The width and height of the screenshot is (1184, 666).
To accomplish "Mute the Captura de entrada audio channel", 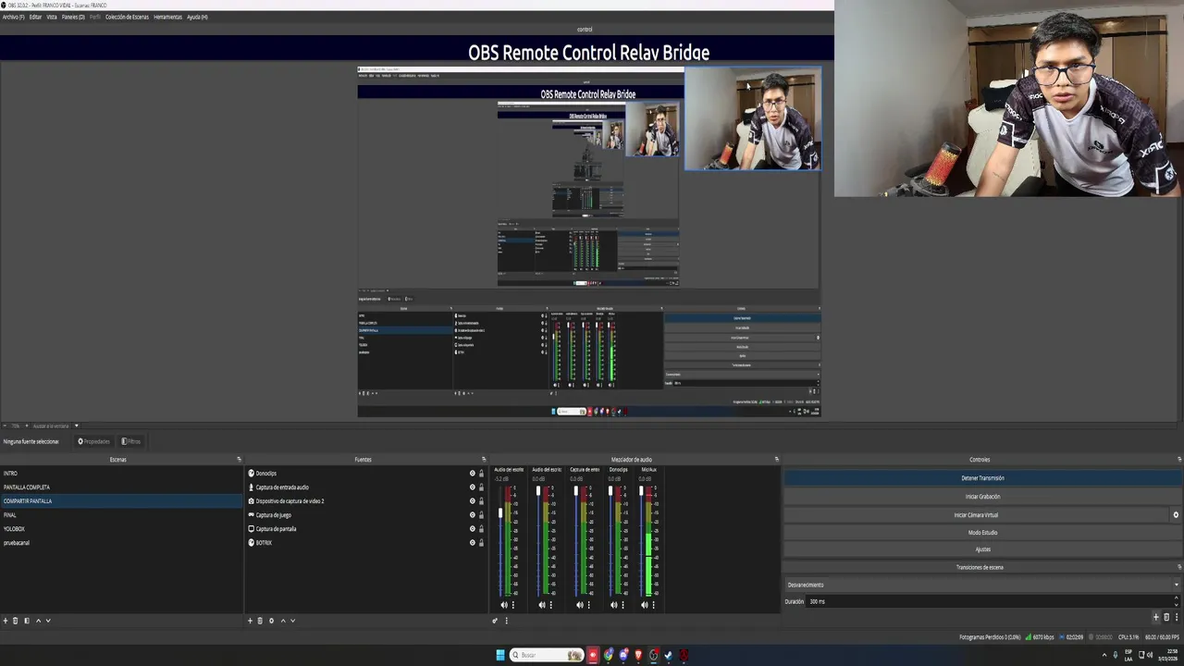I will click(x=580, y=605).
